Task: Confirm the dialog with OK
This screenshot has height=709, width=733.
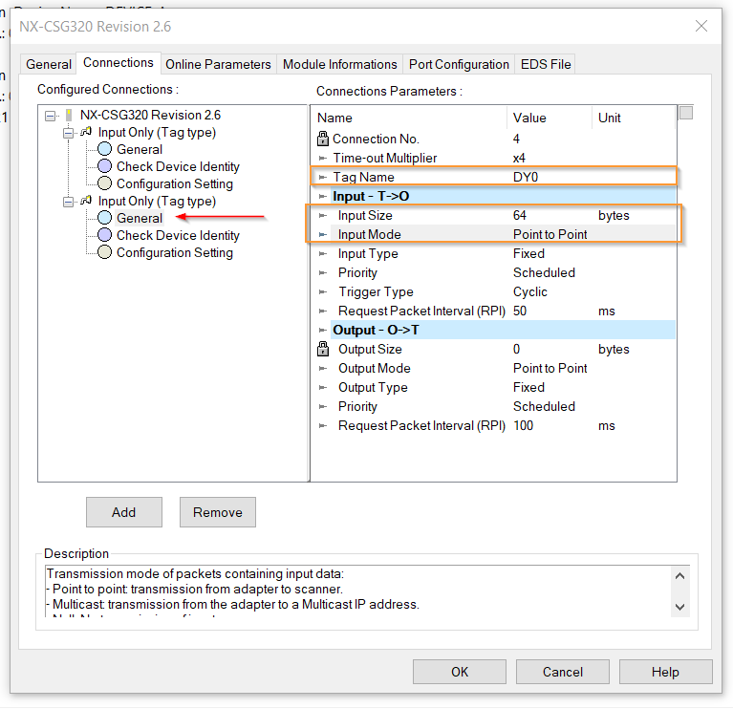Action: pyautogui.click(x=460, y=672)
